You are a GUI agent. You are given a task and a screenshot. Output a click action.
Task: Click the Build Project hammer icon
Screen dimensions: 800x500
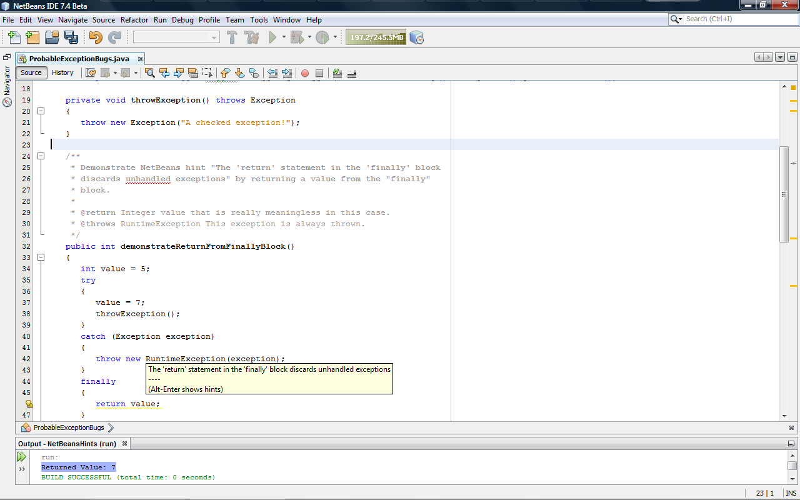click(232, 37)
